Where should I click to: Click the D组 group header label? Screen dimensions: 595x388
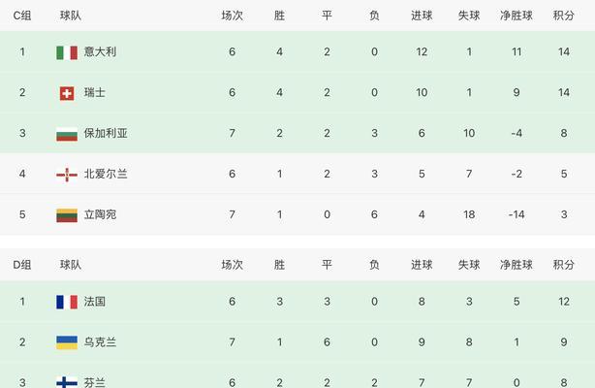click(22, 265)
